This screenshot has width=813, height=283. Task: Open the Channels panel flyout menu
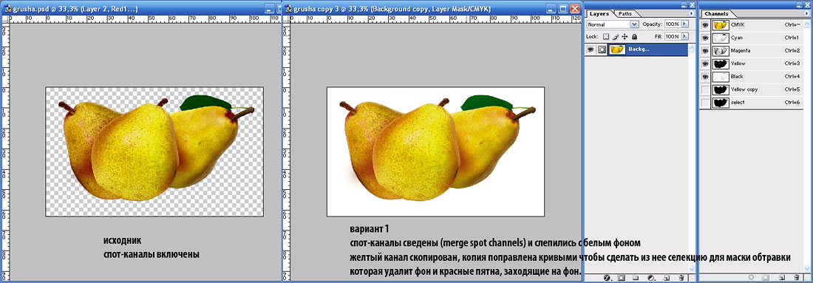806,13
